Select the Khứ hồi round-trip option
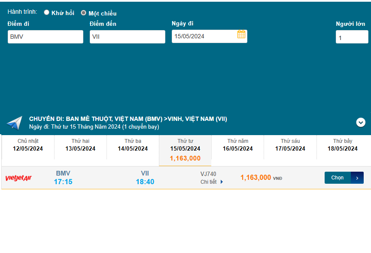This screenshot has height=253, width=371. (x=47, y=12)
